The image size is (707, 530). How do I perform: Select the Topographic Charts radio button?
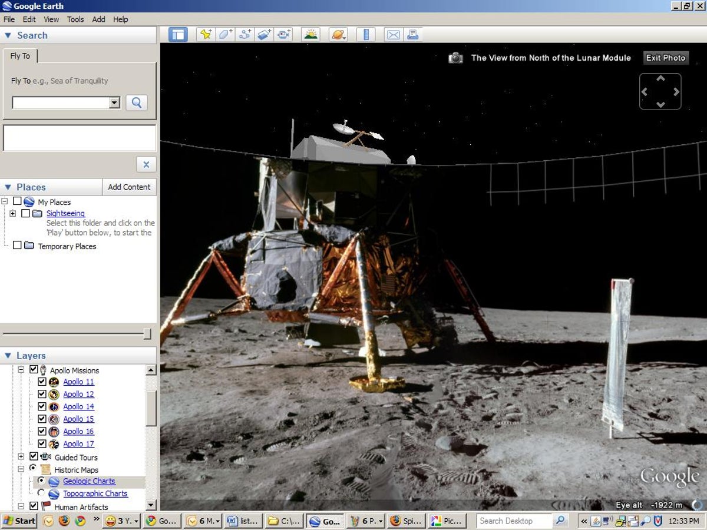click(x=41, y=493)
